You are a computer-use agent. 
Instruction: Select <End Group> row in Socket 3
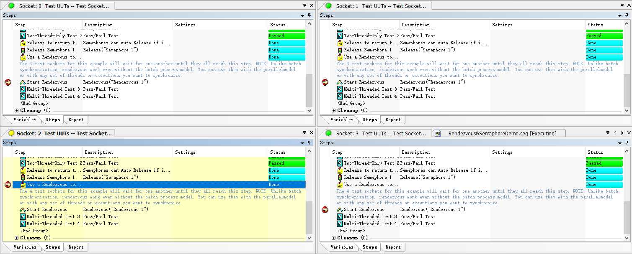click(x=351, y=231)
